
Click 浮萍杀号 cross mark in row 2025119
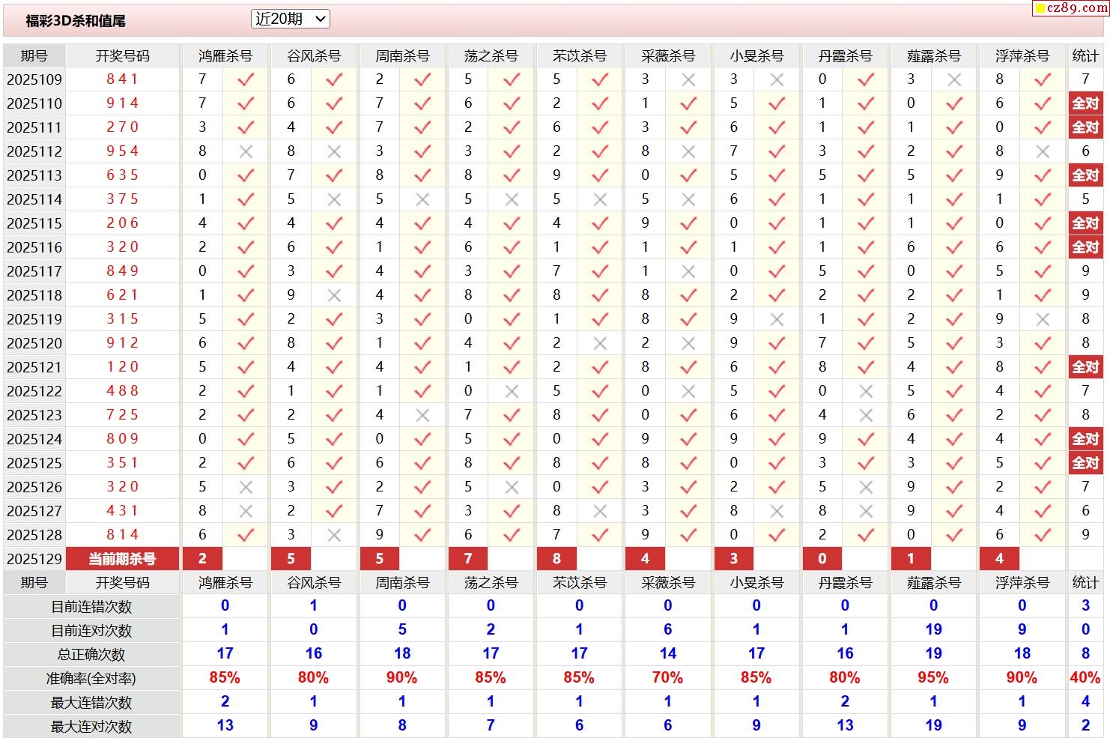click(x=1043, y=319)
